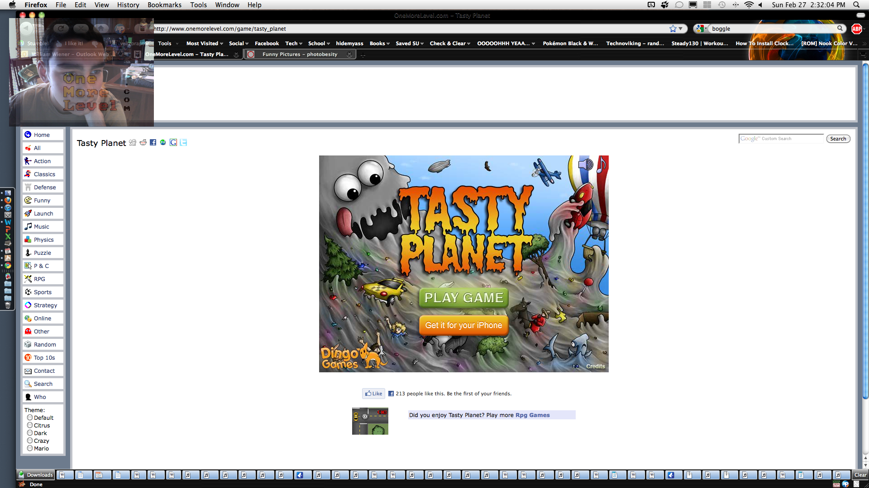This screenshot has height=488, width=869.
Task: Expand the Most Visited bookmarks dropdown
Action: (205, 43)
